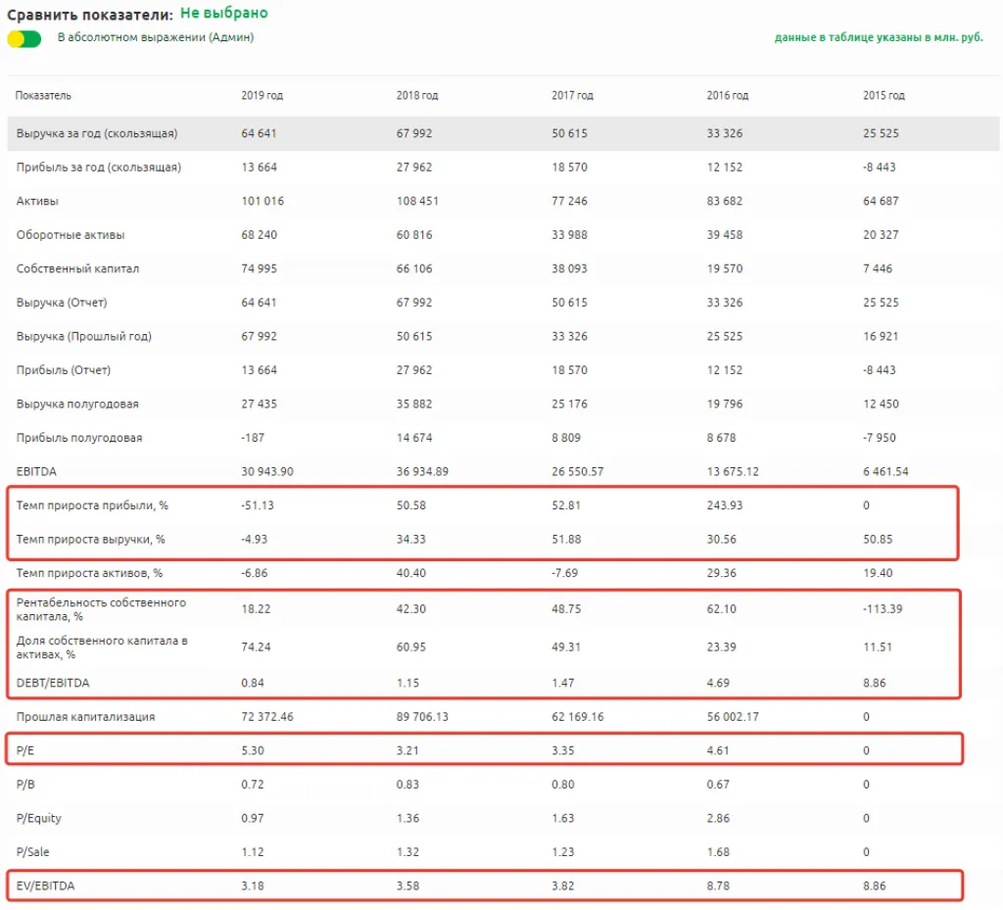Click the "2015 год" column header
This screenshot has height=910, width=1003.
coord(884,95)
